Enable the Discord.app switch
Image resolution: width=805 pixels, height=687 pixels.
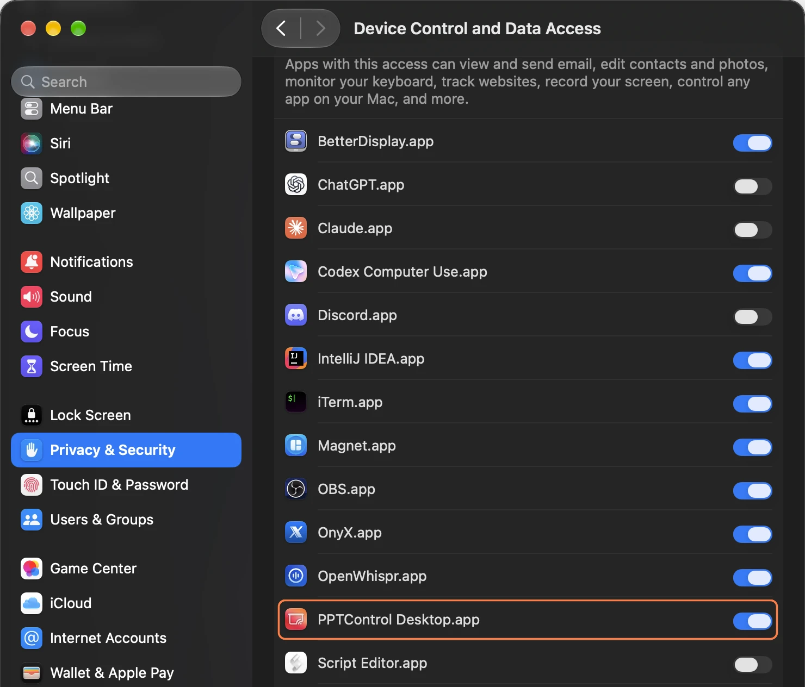pyautogui.click(x=752, y=317)
